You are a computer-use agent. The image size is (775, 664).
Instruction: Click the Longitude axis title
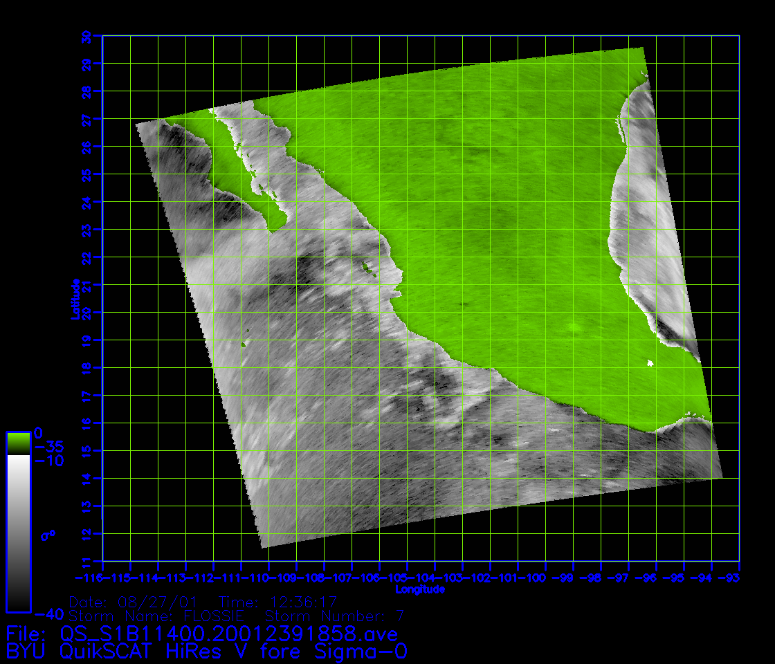pyautogui.click(x=420, y=590)
